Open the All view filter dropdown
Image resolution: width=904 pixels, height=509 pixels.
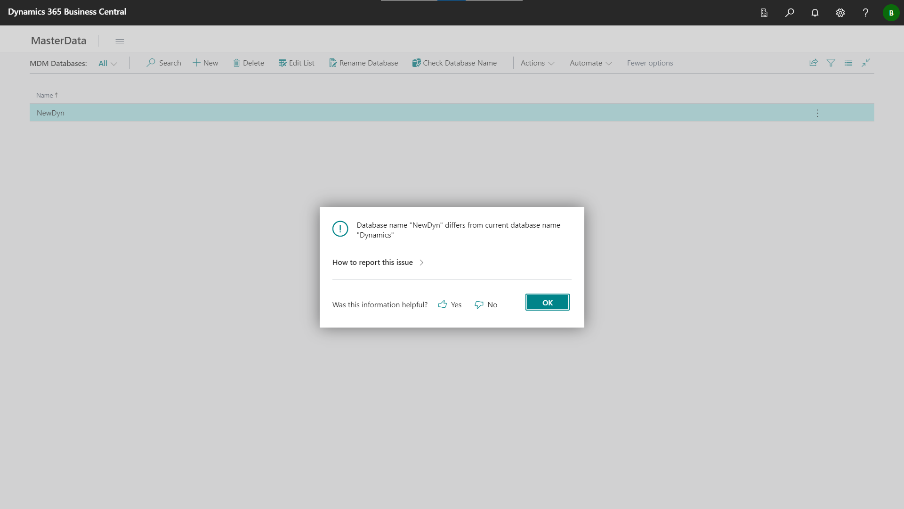tap(107, 63)
